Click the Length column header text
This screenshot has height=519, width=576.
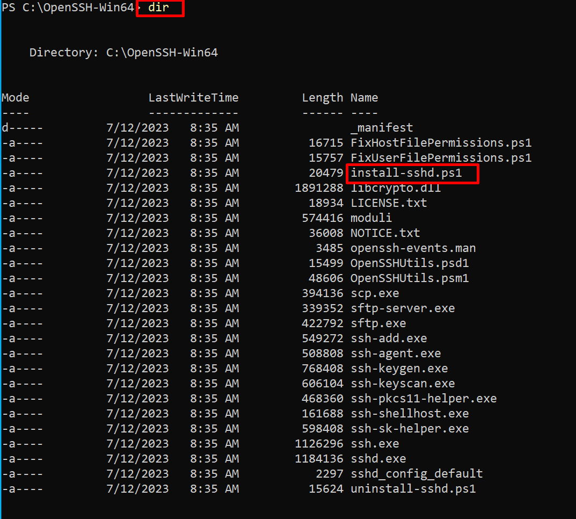(323, 97)
